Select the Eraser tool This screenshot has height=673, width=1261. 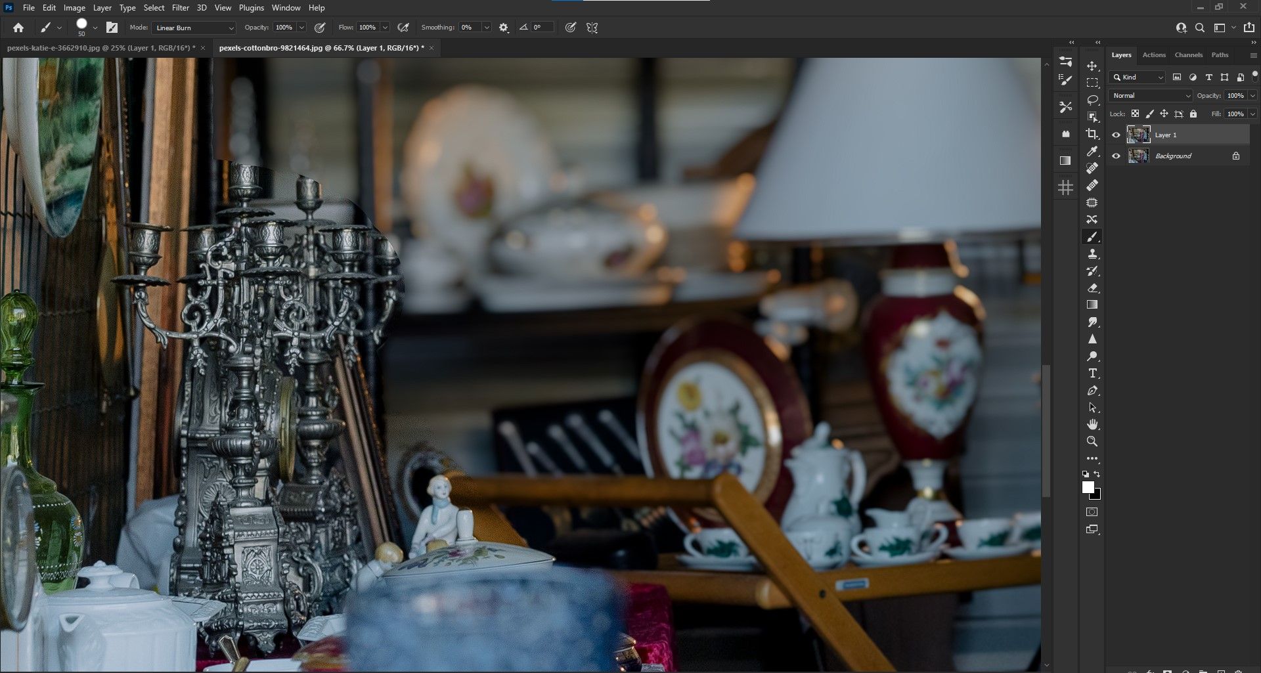click(1092, 288)
